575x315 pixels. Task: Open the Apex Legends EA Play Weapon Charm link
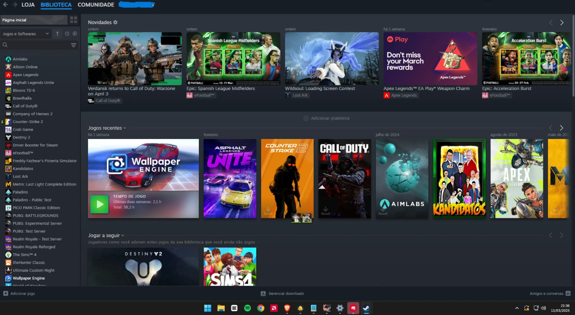tap(427, 88)
